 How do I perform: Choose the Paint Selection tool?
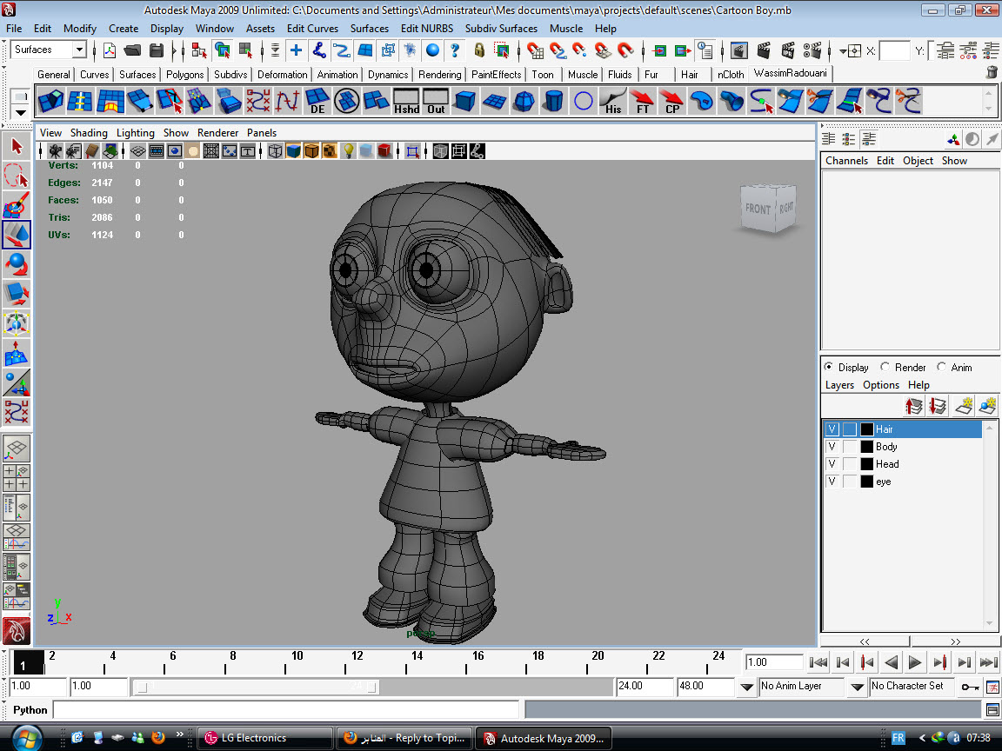coord(17,206)
